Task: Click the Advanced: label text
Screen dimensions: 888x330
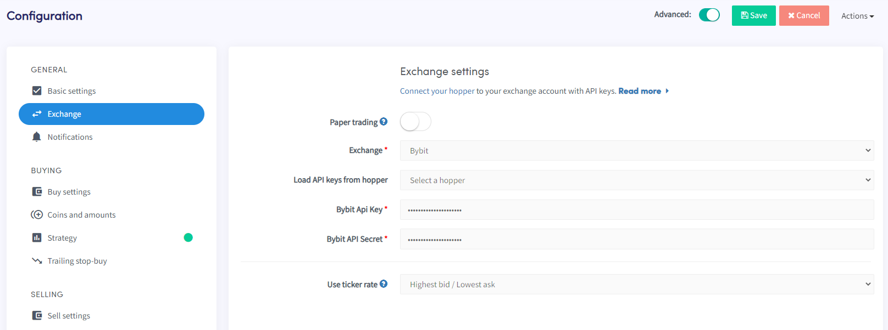Action: [673, 14]
